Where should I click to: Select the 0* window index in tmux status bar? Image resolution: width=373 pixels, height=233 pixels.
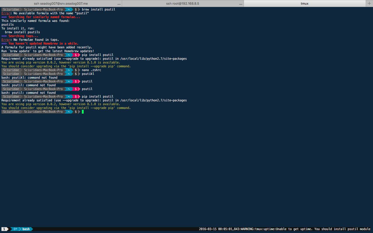pos(15,229)
